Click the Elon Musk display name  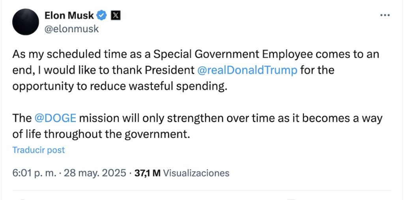pos(69,16)
